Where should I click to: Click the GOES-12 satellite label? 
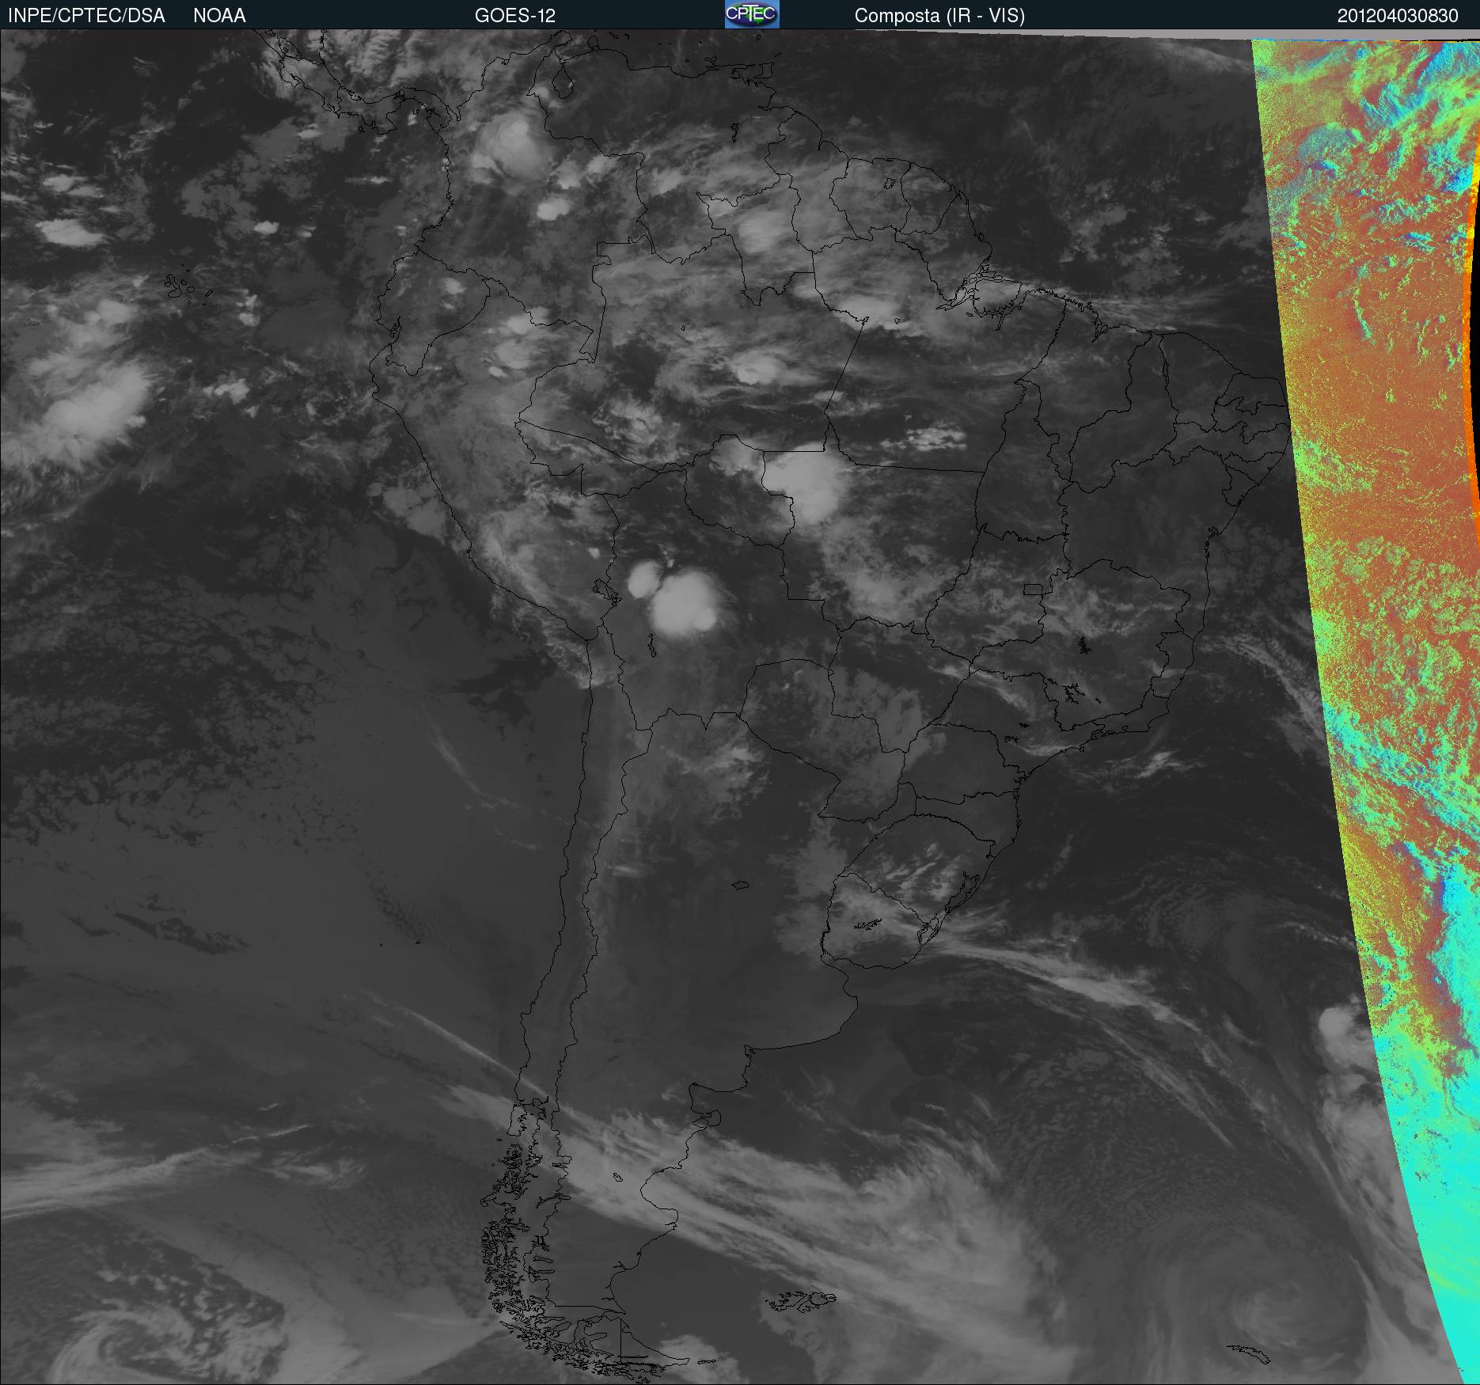tap(515, 16)
